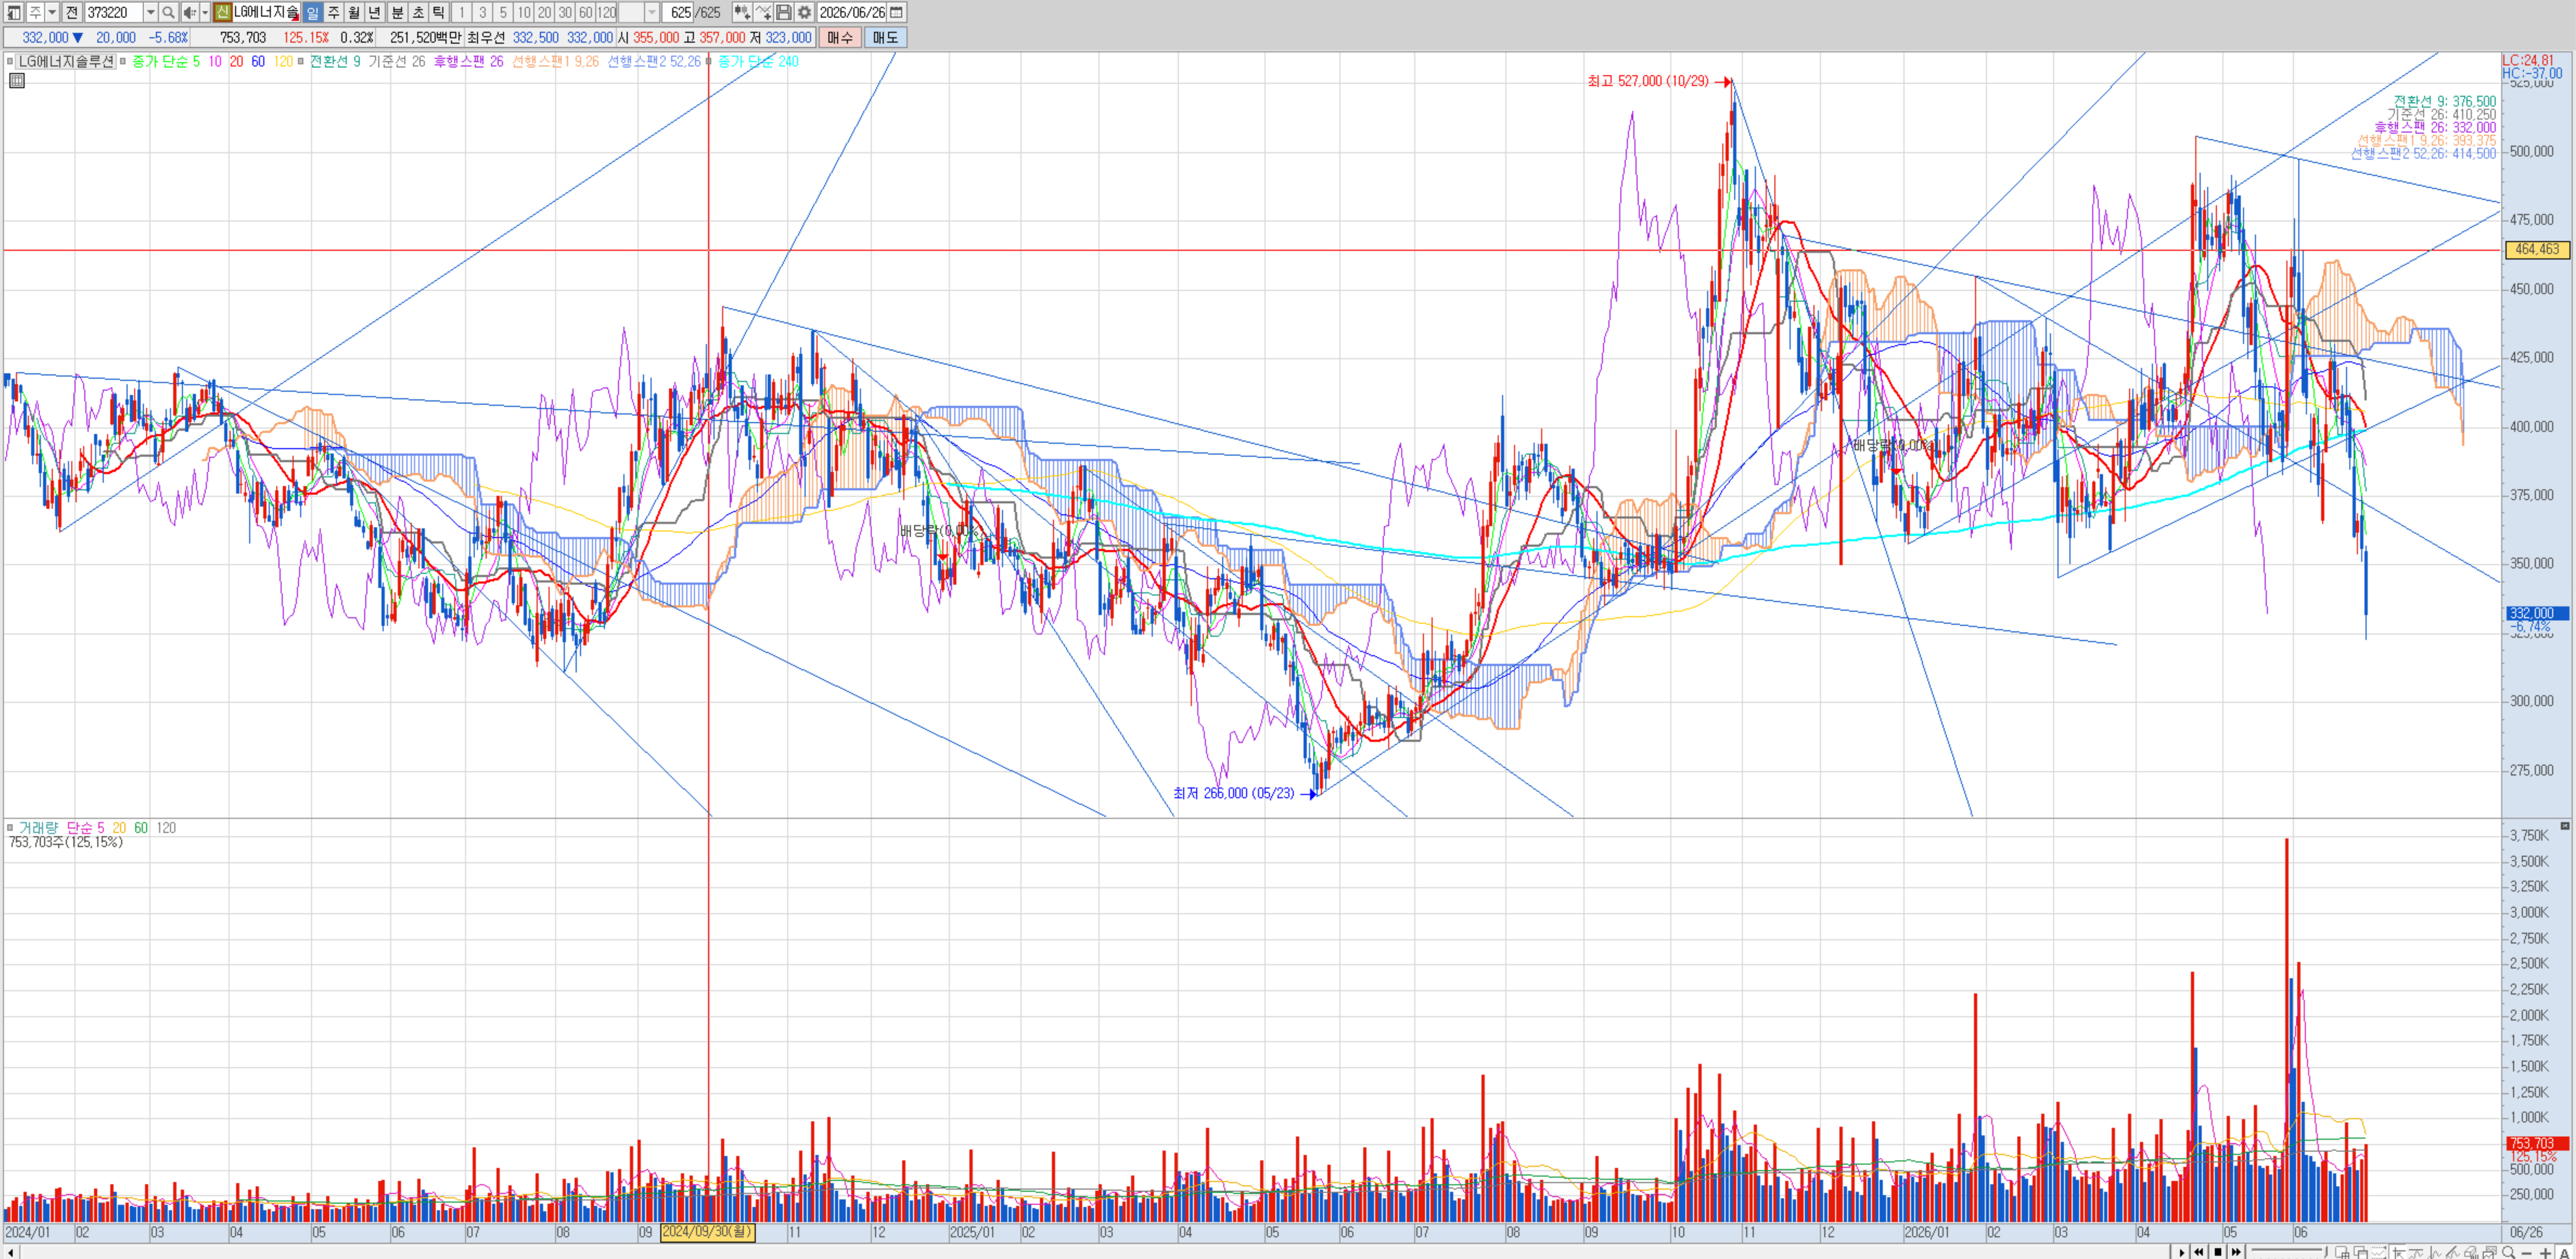Image resolution: width=2576 pixels, height=1259 pixels.
Task: Click the small collapse icon at the volume pane corner
Action: (2565, 826)
